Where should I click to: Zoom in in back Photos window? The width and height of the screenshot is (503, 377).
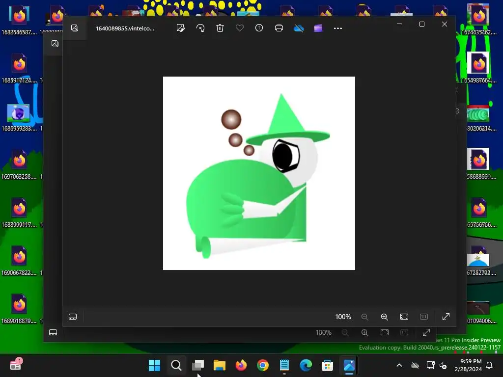pyautogui.click(x=365, y=332)
